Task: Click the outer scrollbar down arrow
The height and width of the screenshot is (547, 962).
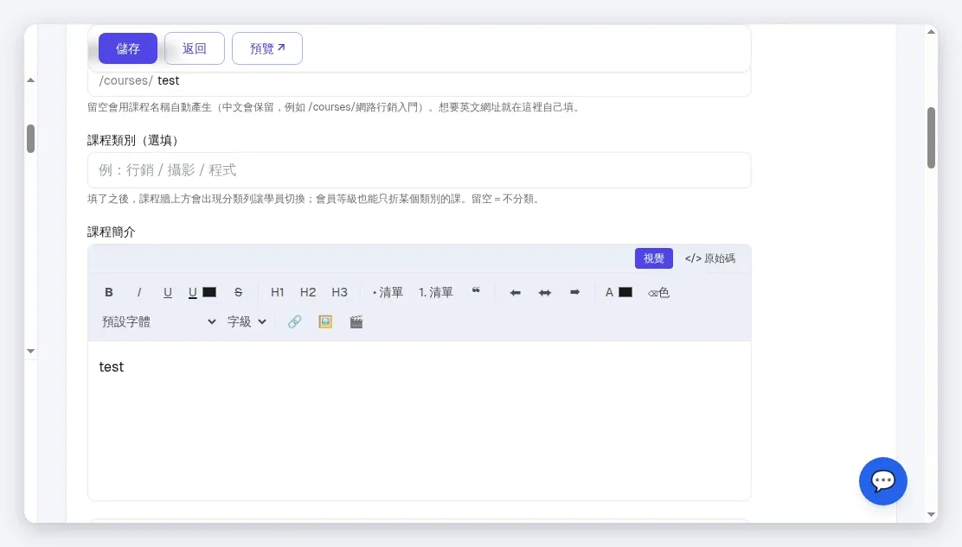Action: click(x=932, y=515)
